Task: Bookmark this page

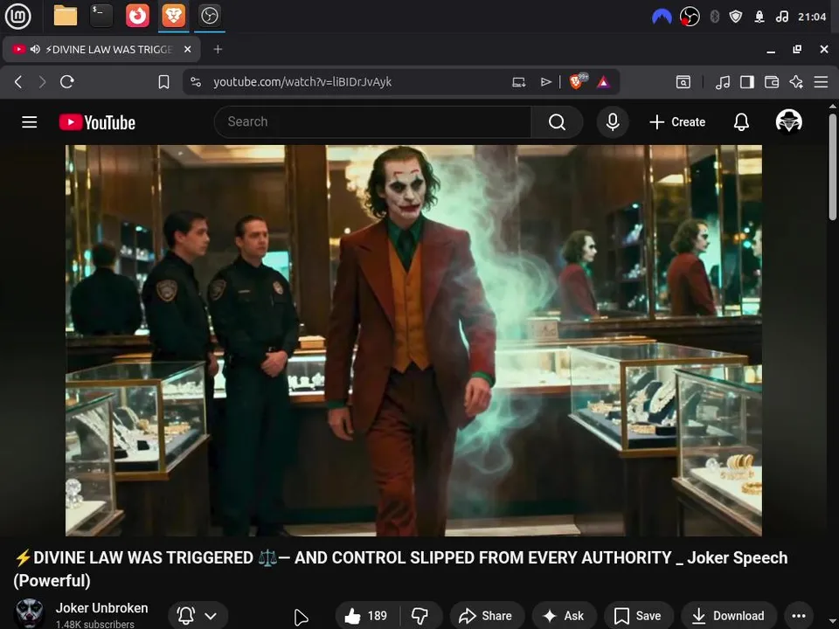Action: pos(163,82)
